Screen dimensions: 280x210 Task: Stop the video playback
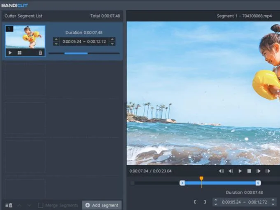249,171
